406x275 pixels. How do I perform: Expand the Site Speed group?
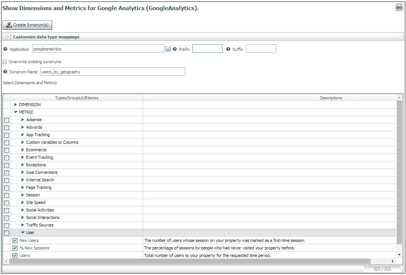pos(23,202)
